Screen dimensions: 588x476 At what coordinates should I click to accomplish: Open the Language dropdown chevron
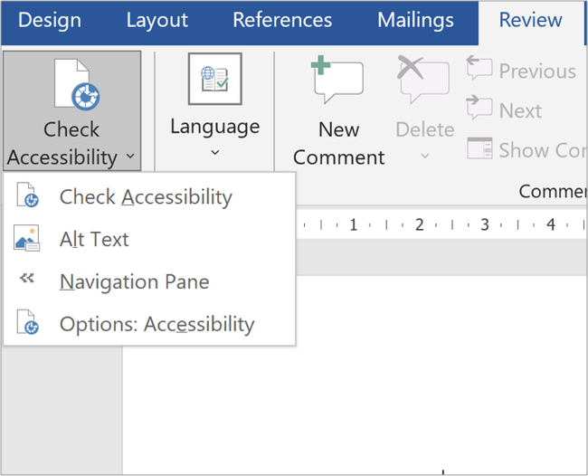pos(215,152)
